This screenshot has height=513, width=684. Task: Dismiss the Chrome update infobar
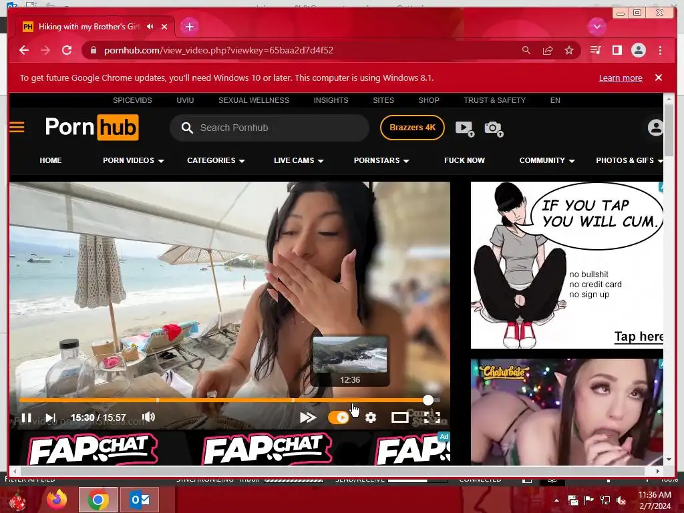click(x=659, y=77)
